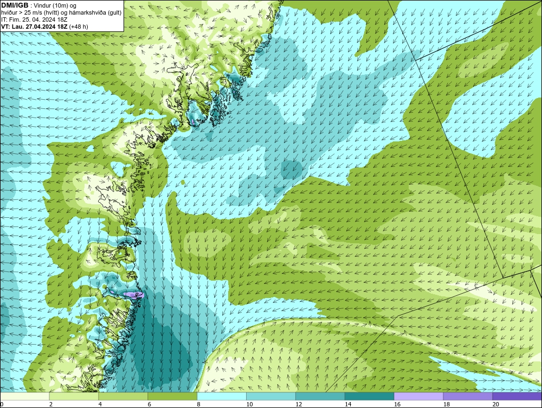The height and width of the screenshot is (408, 542).
Task: Click the 'VT: Lau. 27.04.2024 18Z (+48 h)' line
Action: 44,26
